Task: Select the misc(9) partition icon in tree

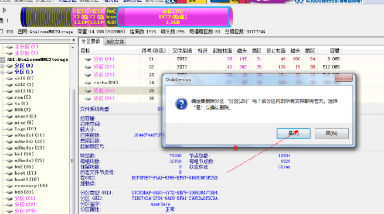Action: pos(9,123)
